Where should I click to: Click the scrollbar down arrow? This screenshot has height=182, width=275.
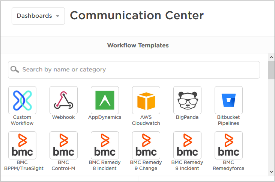(x=271, y=171)
